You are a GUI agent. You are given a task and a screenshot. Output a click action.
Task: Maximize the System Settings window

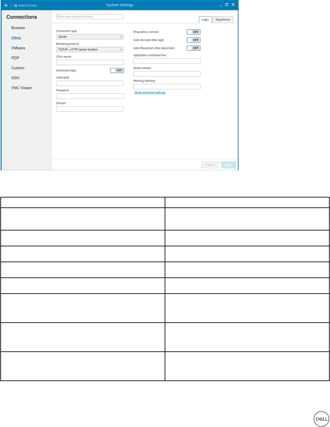coord(227,5)
